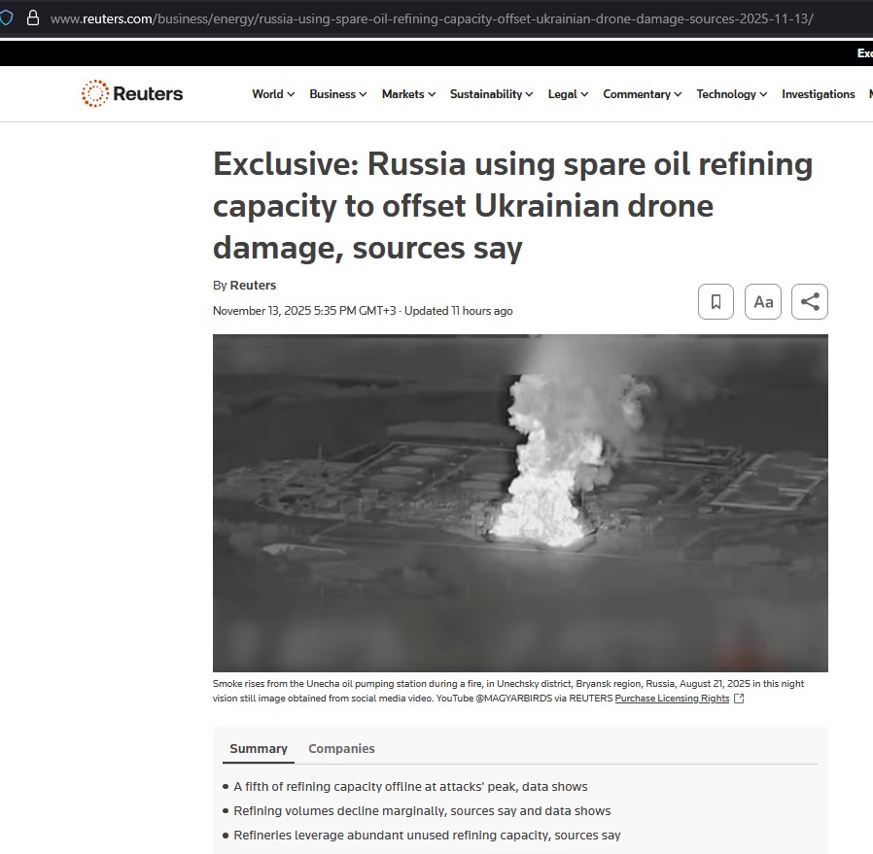This screenshot has width=873, height=854.
Task: Open the Investigations section
Action: 818,94
